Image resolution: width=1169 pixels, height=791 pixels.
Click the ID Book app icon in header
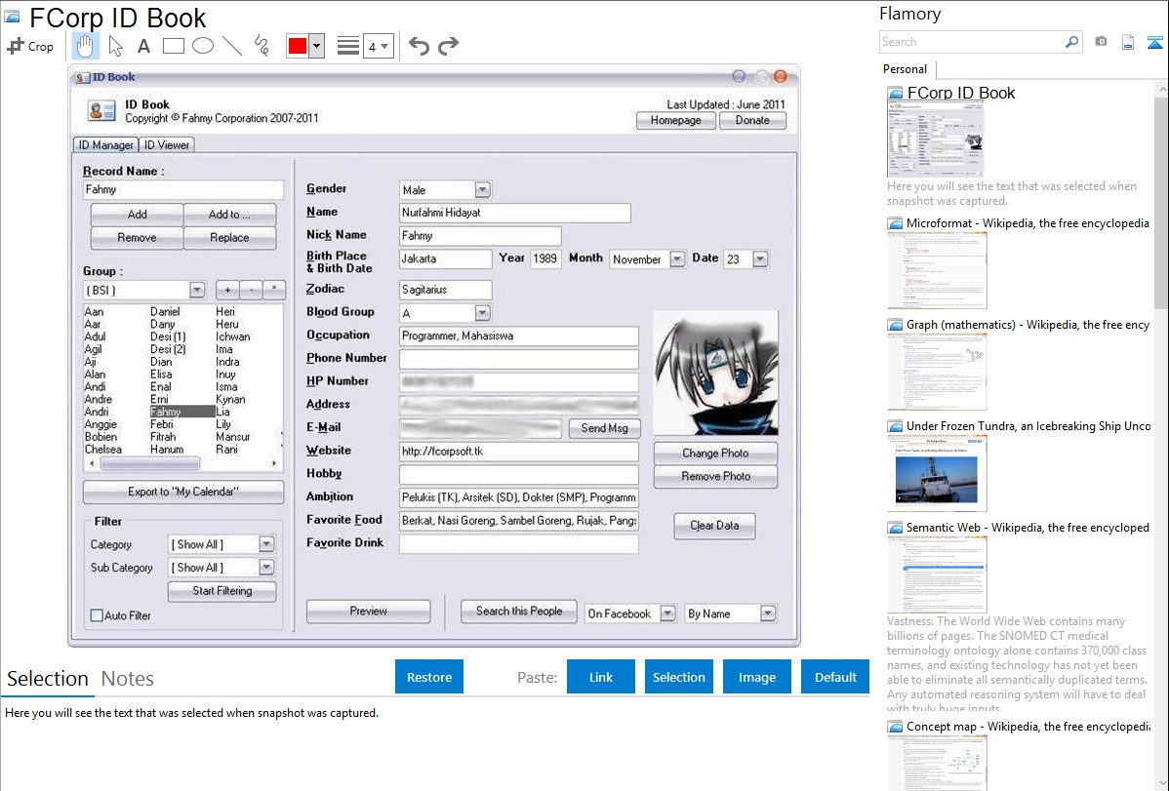101,111
